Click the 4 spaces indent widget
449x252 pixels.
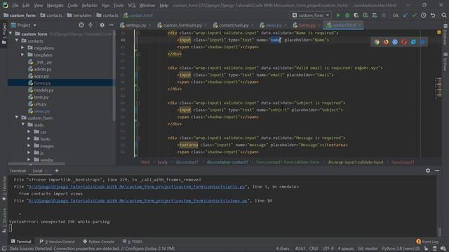(346, 248)
